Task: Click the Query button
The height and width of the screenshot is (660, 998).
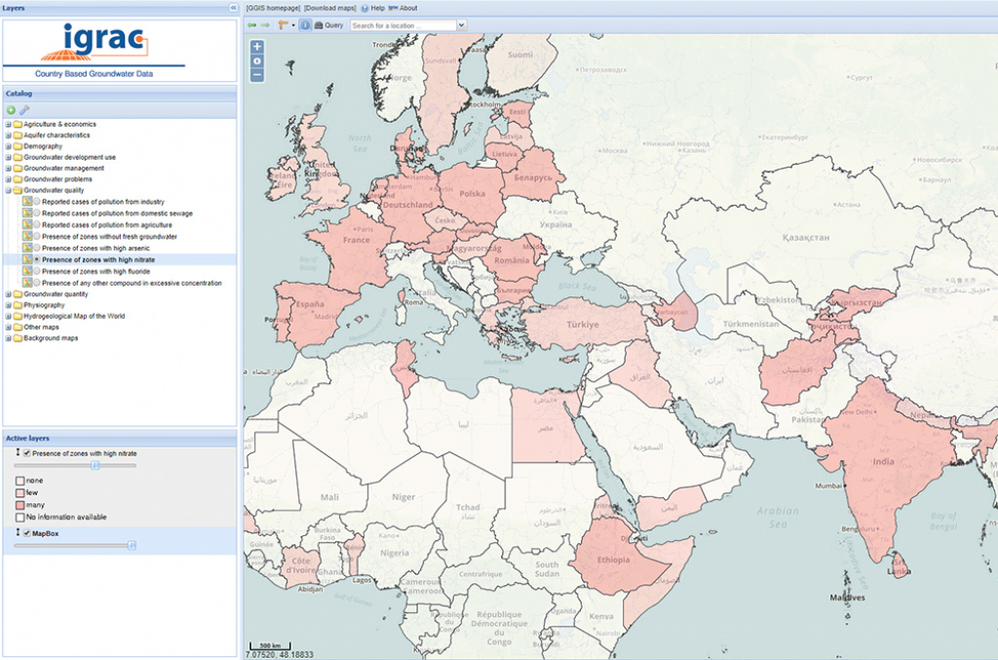Action: click(x=329, y=24)
